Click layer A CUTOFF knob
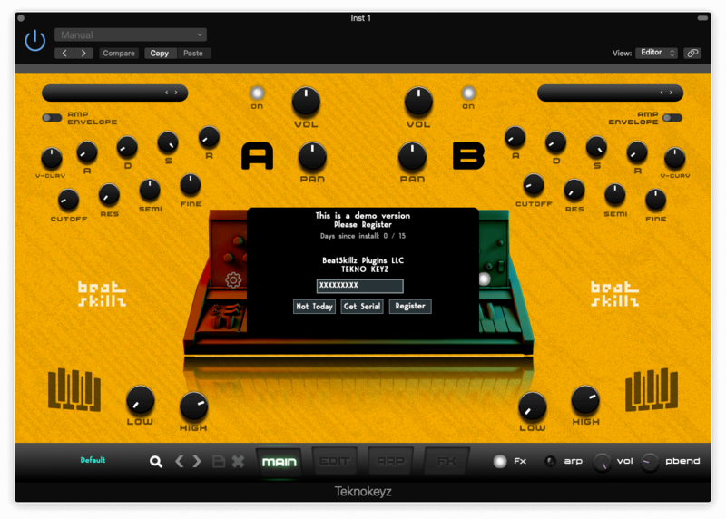Screen dimensions: 726x519 click(x=68, y=200)
